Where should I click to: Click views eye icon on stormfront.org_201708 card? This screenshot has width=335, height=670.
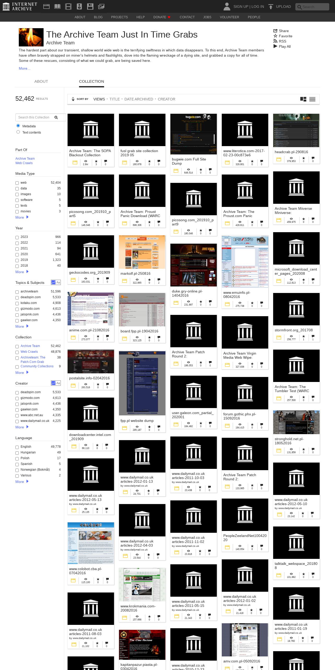pyautogui.click(x=291, y=336)
